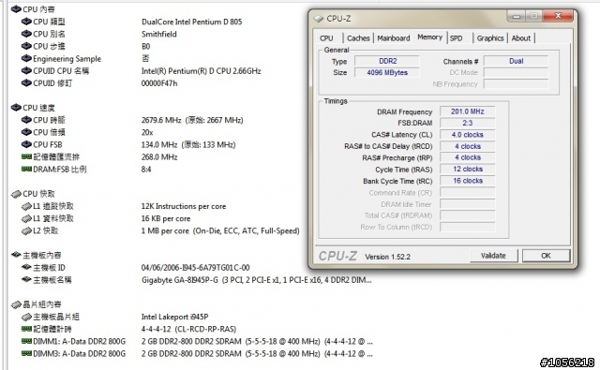
Task: Click the chip icon beside CPU FSB
Action: [x=26, y=144]
